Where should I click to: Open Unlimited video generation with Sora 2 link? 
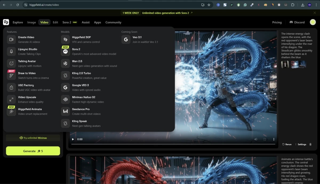[167, 13]
